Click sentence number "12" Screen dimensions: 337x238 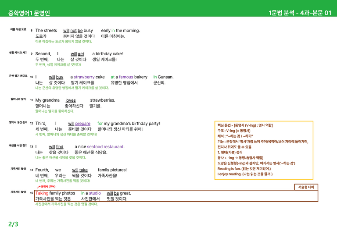click(32, 124)
